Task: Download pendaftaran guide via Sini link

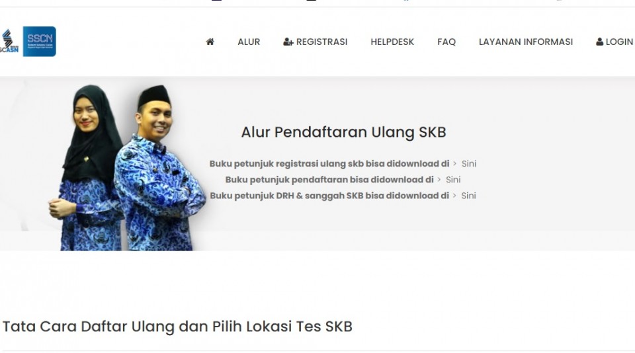Action: click(x=452, y=179)
